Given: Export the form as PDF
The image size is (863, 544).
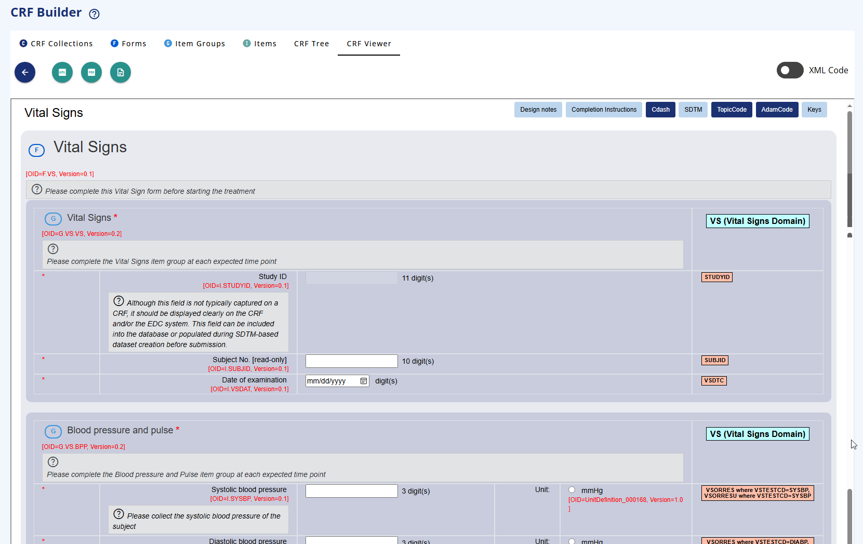Looking at the screenshot, I should (91, 72).
